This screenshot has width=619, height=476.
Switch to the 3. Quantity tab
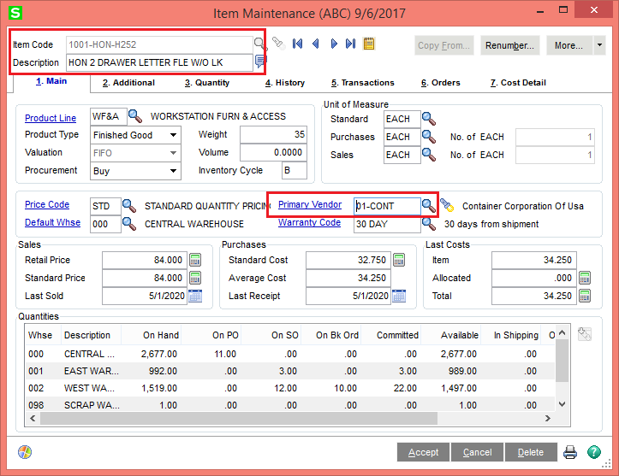click(x=207, y=83)
